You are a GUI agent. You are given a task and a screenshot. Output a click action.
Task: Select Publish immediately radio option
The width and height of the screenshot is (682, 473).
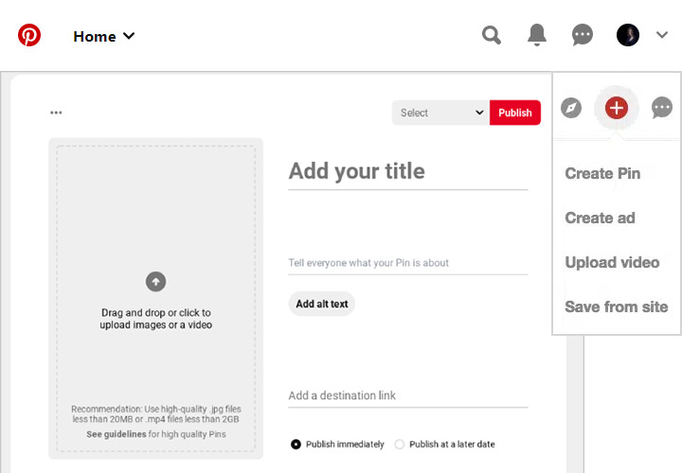[x=296, y=444]
